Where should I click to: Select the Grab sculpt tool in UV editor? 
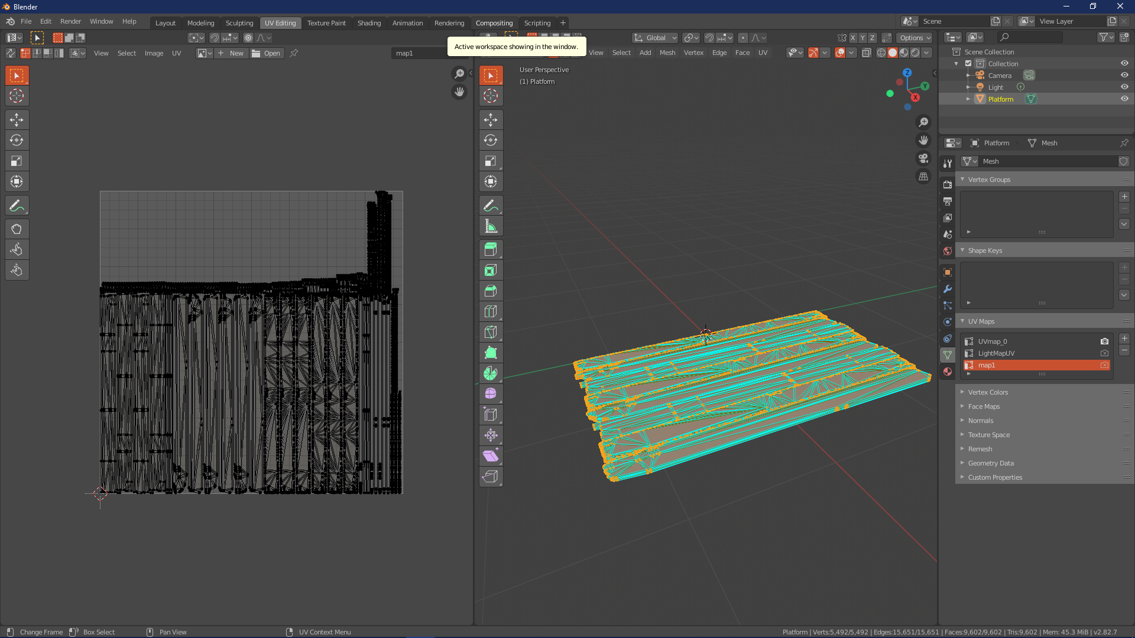[x=17, y=229]
